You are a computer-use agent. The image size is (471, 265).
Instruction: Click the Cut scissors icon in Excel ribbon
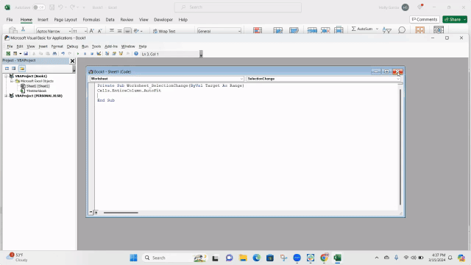point(23,29)
